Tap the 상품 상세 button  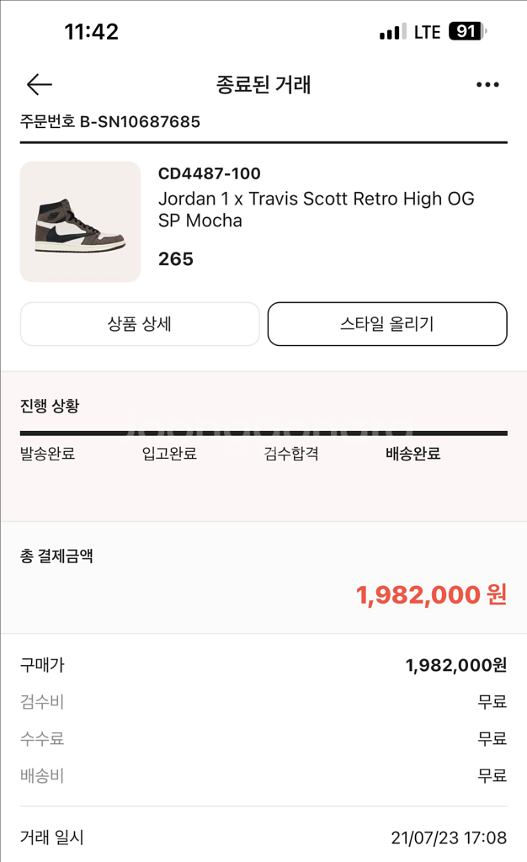pos(140,323)
